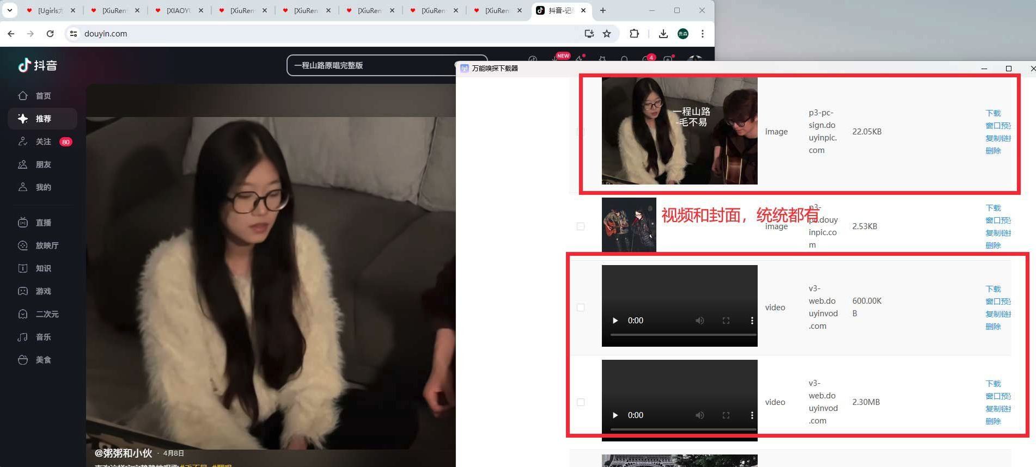Click 窗口预览 for the 2.30MB video
The height and width of the screenshot is (467, 1036).
pos(998,396)
